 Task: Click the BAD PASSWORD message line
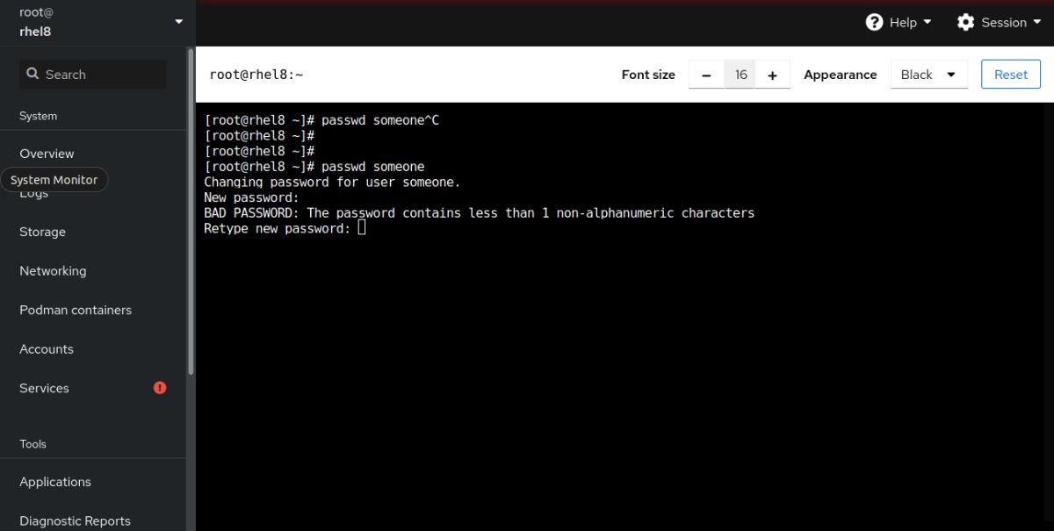[479, 213]
